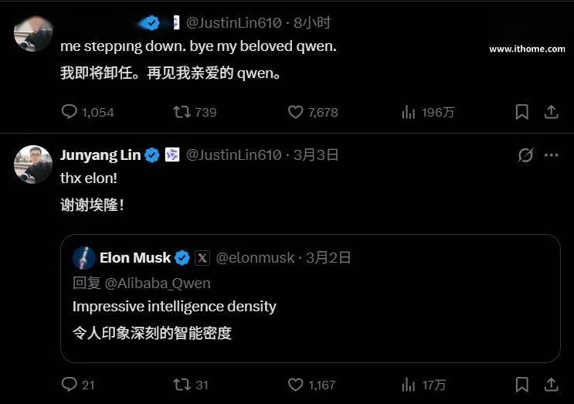The width and height of the screenshot is (574, 404).
Task: Reply to the 'stepping down' tweet
Action: [70, 112]
